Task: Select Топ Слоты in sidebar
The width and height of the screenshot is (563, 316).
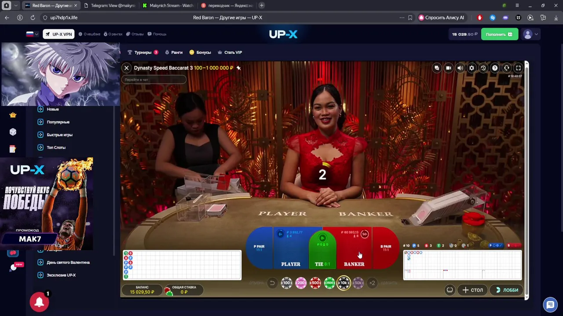Action: tap(51, 147)
